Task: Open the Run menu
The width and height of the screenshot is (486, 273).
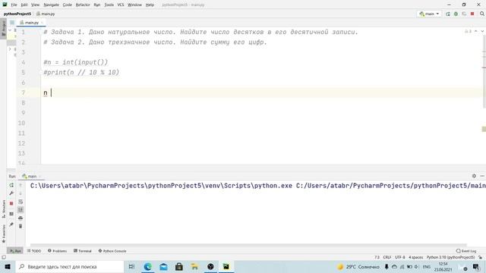Action: point(97,5)
